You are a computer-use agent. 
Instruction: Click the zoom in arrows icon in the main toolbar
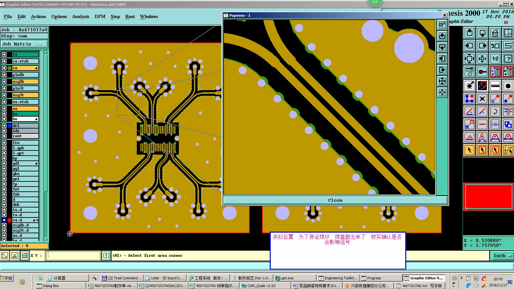tap(469, 59)
